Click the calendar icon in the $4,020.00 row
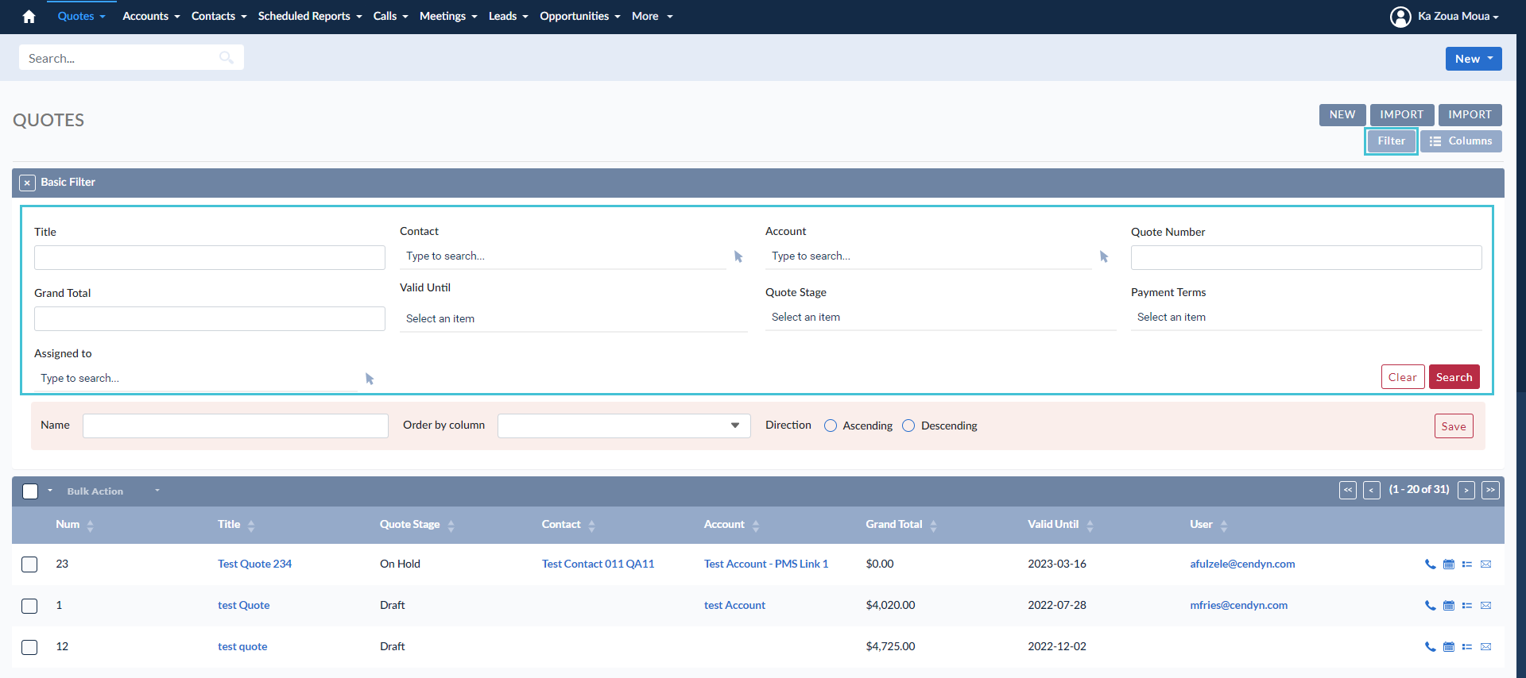This screenshot has height=678, width=1526. pos(1449,606)
